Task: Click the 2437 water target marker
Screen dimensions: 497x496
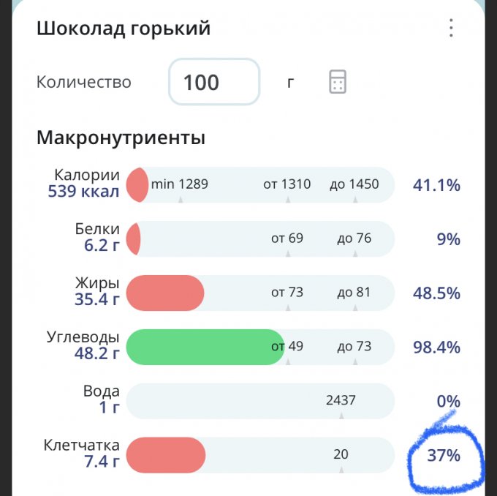Action: pos(341,400)
